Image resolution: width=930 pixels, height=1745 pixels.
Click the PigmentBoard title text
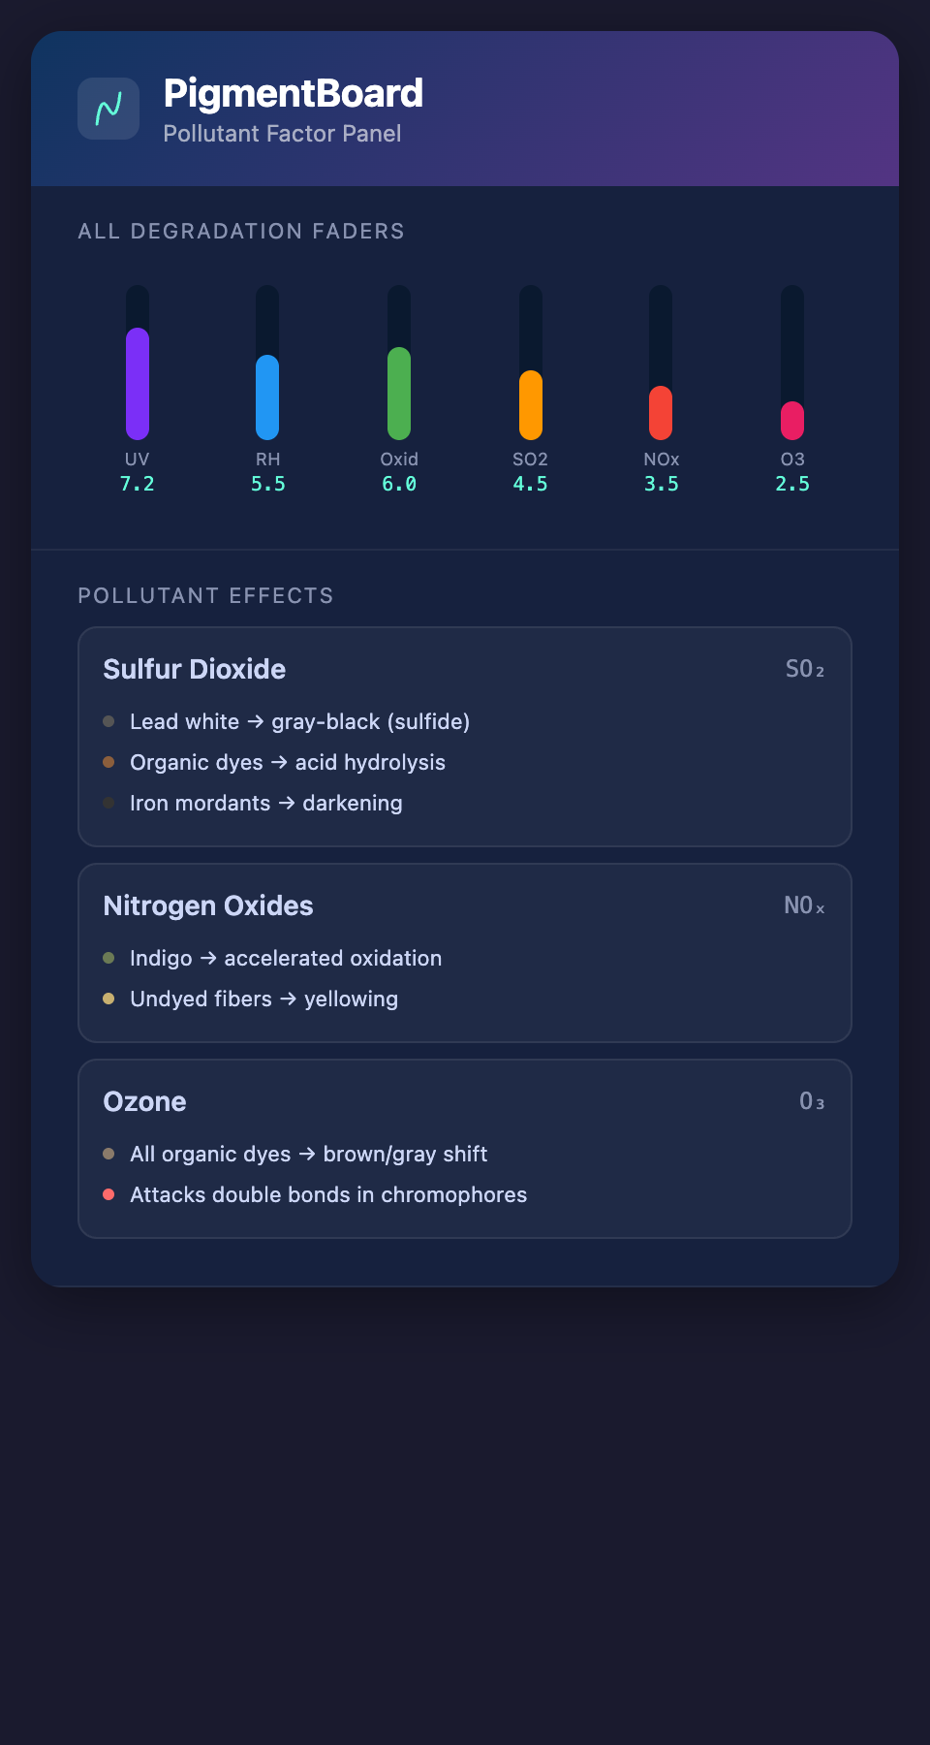[294, 93]
